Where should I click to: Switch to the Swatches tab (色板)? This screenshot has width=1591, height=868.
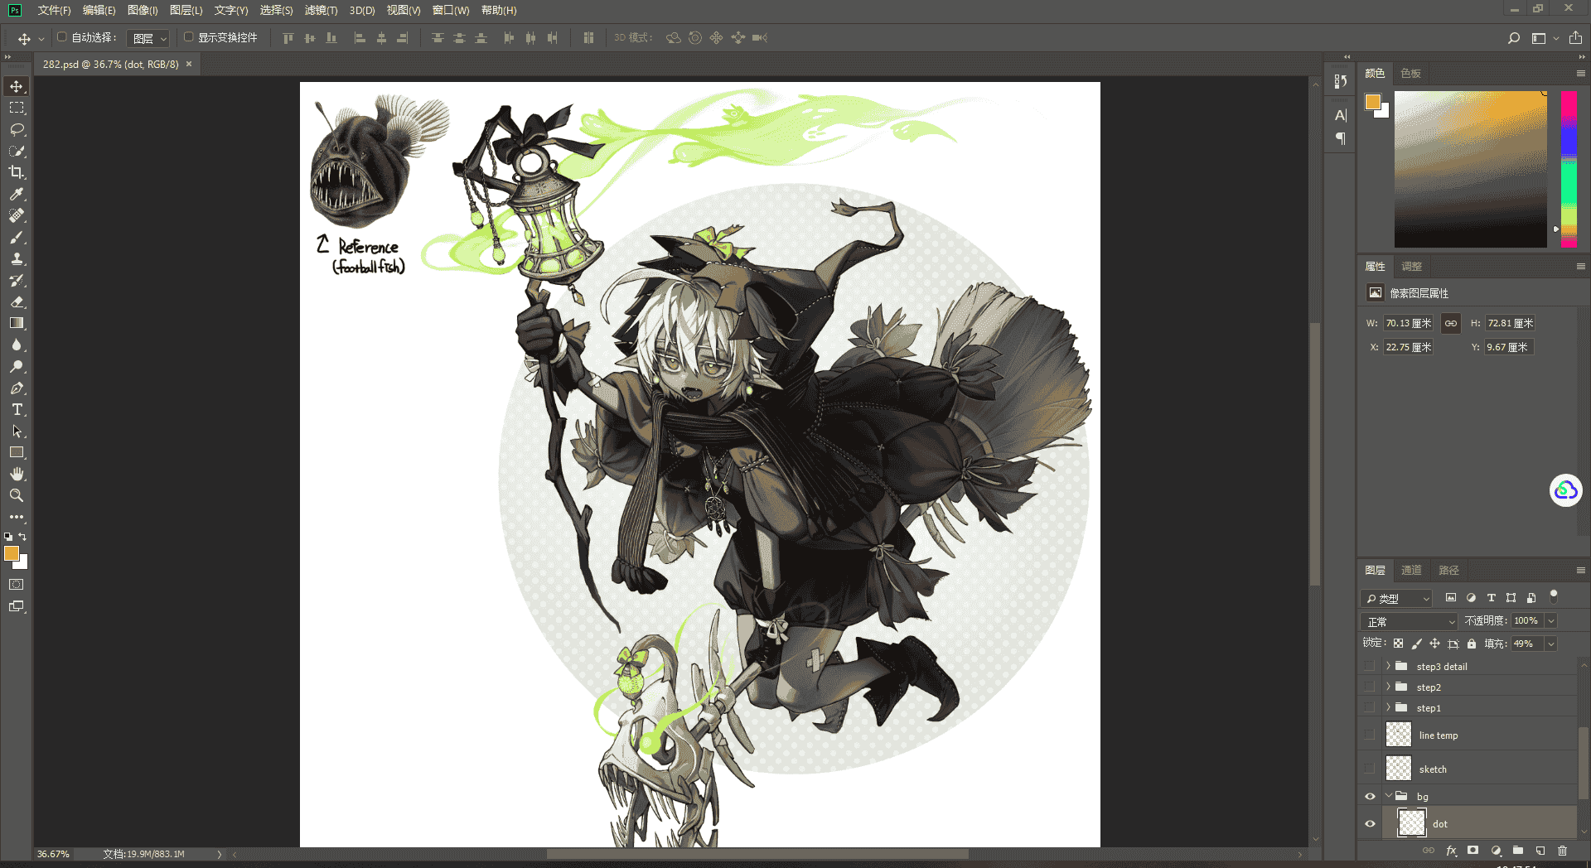tap(1411, 73)
